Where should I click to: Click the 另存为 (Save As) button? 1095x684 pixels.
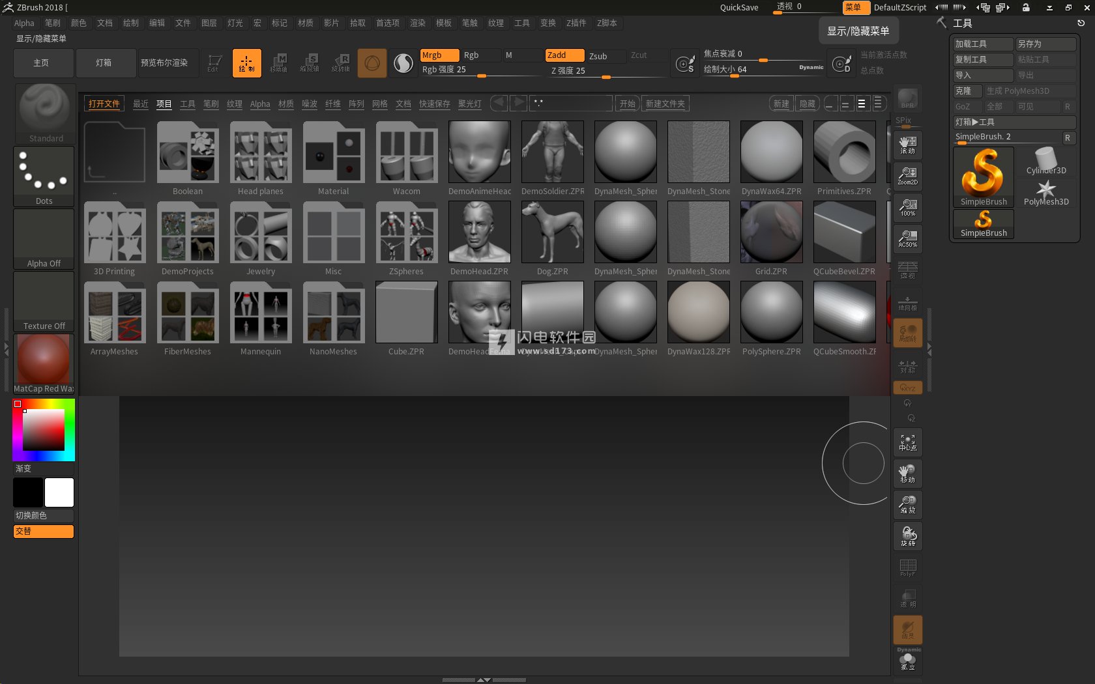[x=1046, y=44]
